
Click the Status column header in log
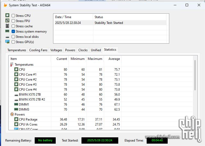coord(130,17)
